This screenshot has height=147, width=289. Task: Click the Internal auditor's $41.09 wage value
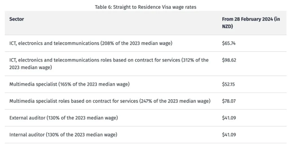tap(229, 135)
